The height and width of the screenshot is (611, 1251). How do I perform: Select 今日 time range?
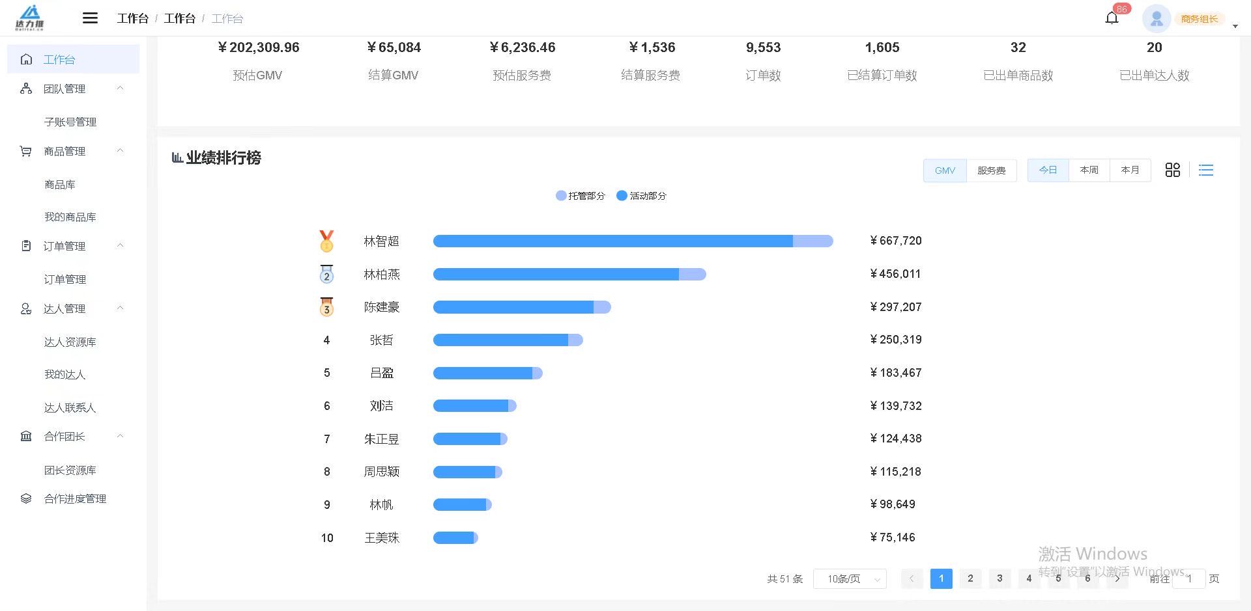click(1048, 170)
